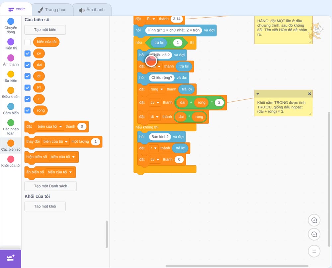Click the 'Bán kính?' question input
This screenshot has height=268, width=332.
coord(160,137)
